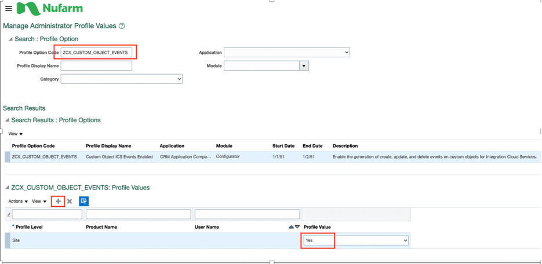Add a new profile value row
Screen dimensions: 542x264
[x=58, y=201]
